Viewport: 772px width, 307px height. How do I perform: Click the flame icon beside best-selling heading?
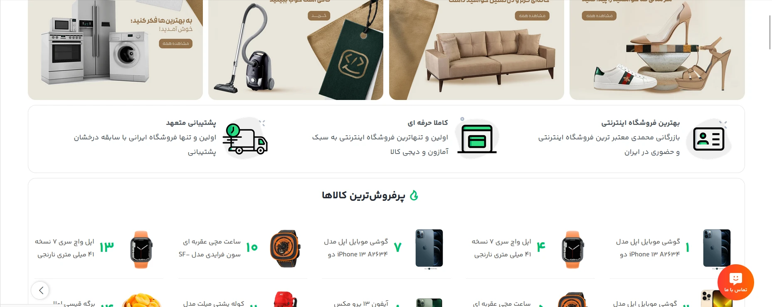(414, 195)
